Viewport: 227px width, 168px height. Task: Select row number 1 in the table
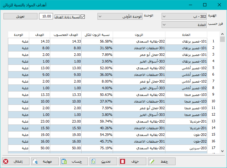tap(213, 41)
